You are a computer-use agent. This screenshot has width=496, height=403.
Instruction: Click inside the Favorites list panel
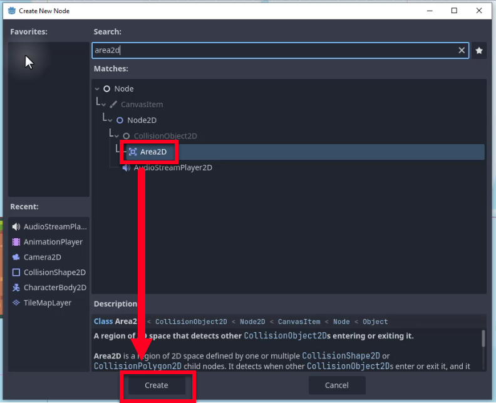[x=49, y=119]
